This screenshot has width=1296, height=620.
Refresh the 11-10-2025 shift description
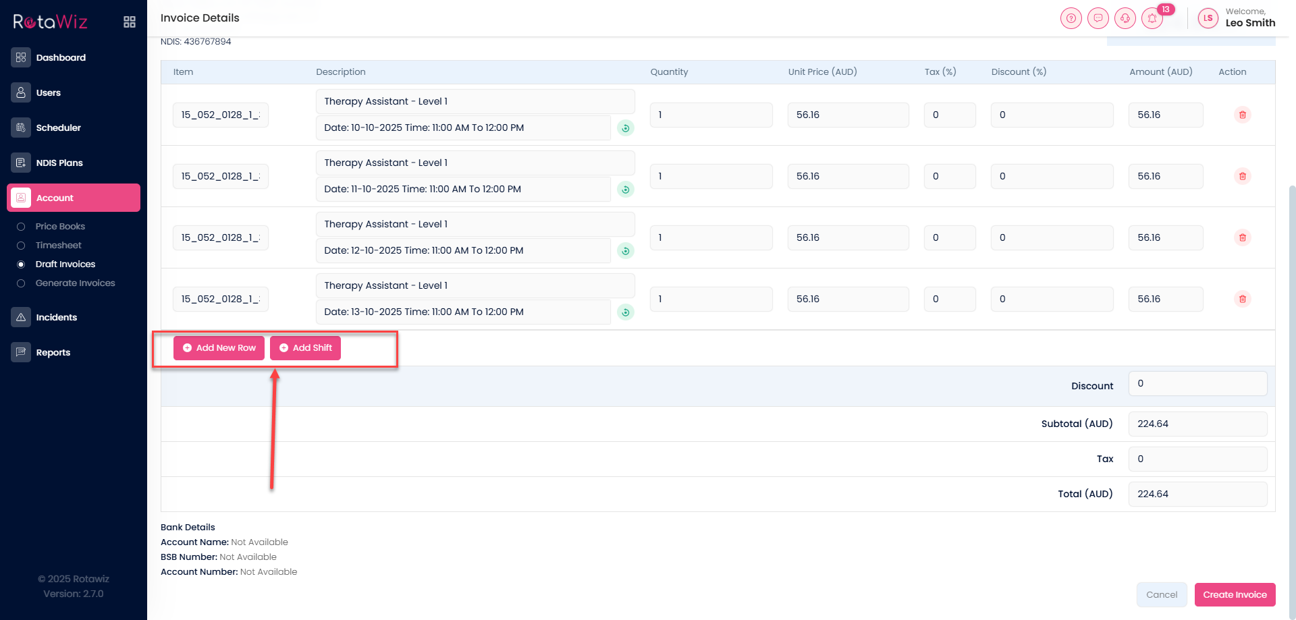[x=626, y=190]
